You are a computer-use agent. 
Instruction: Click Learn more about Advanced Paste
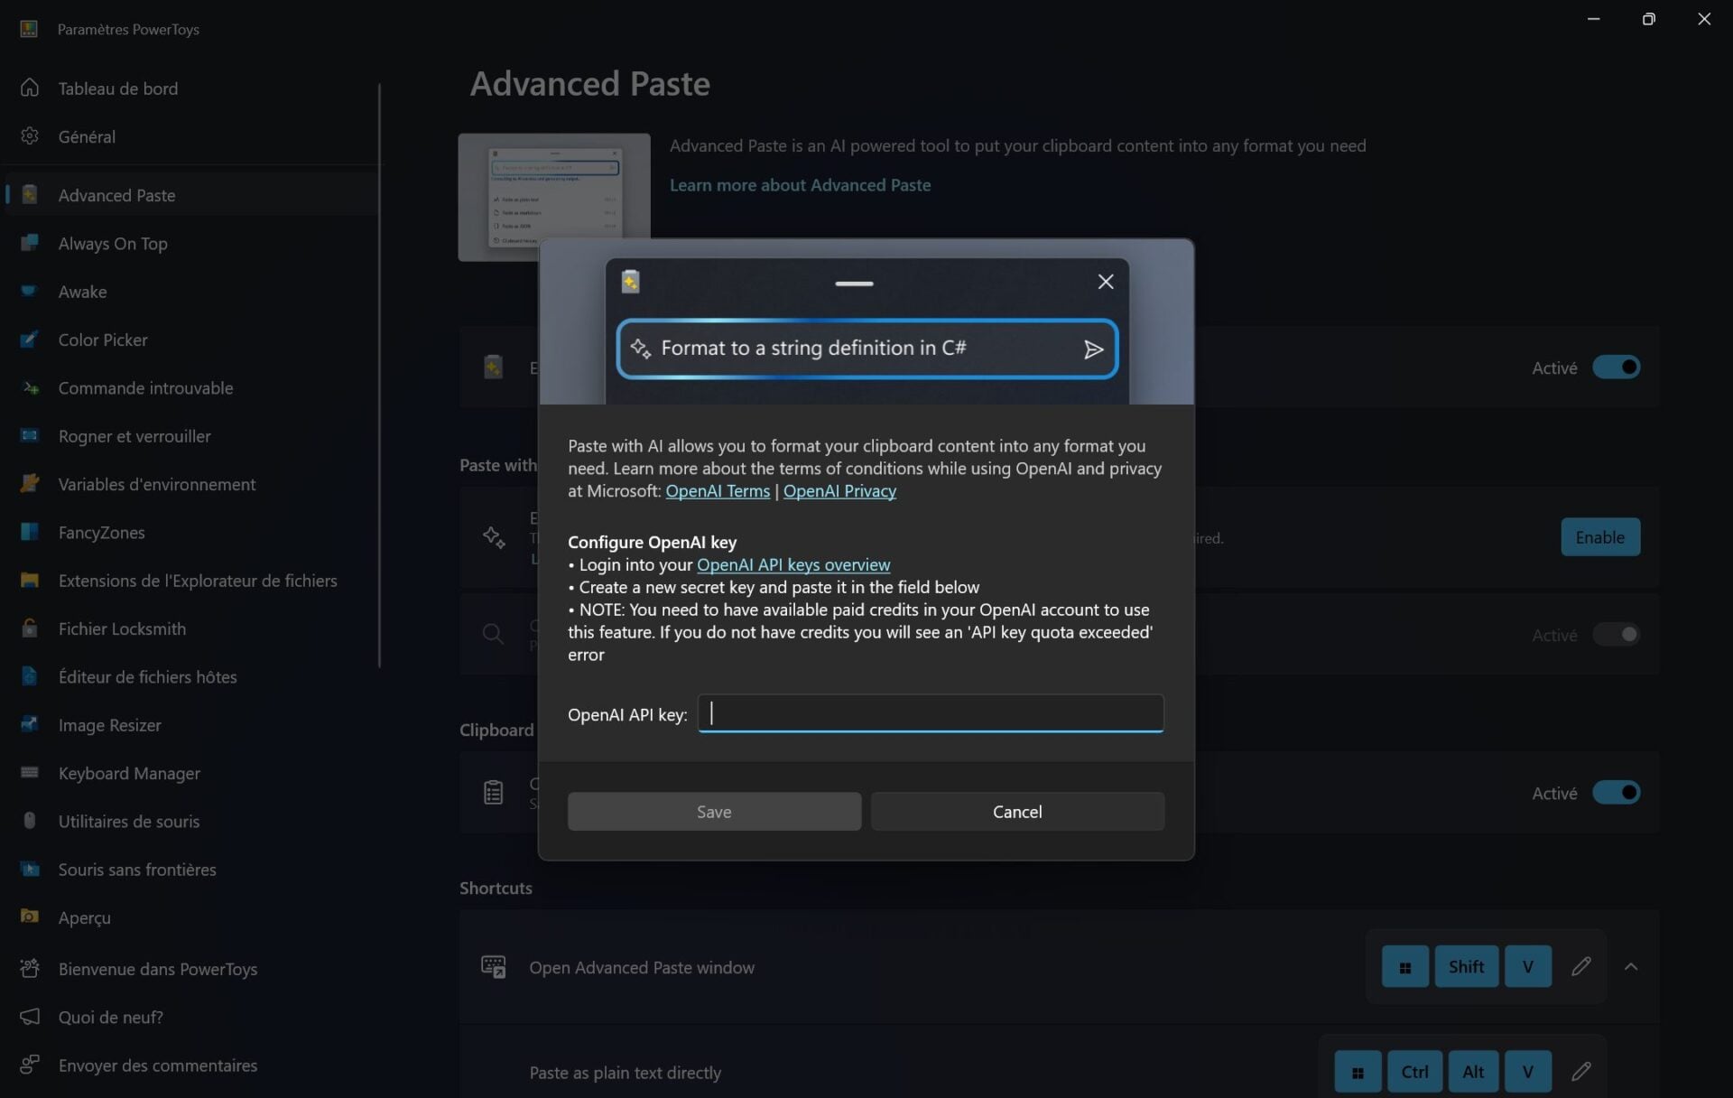(800, 185)
